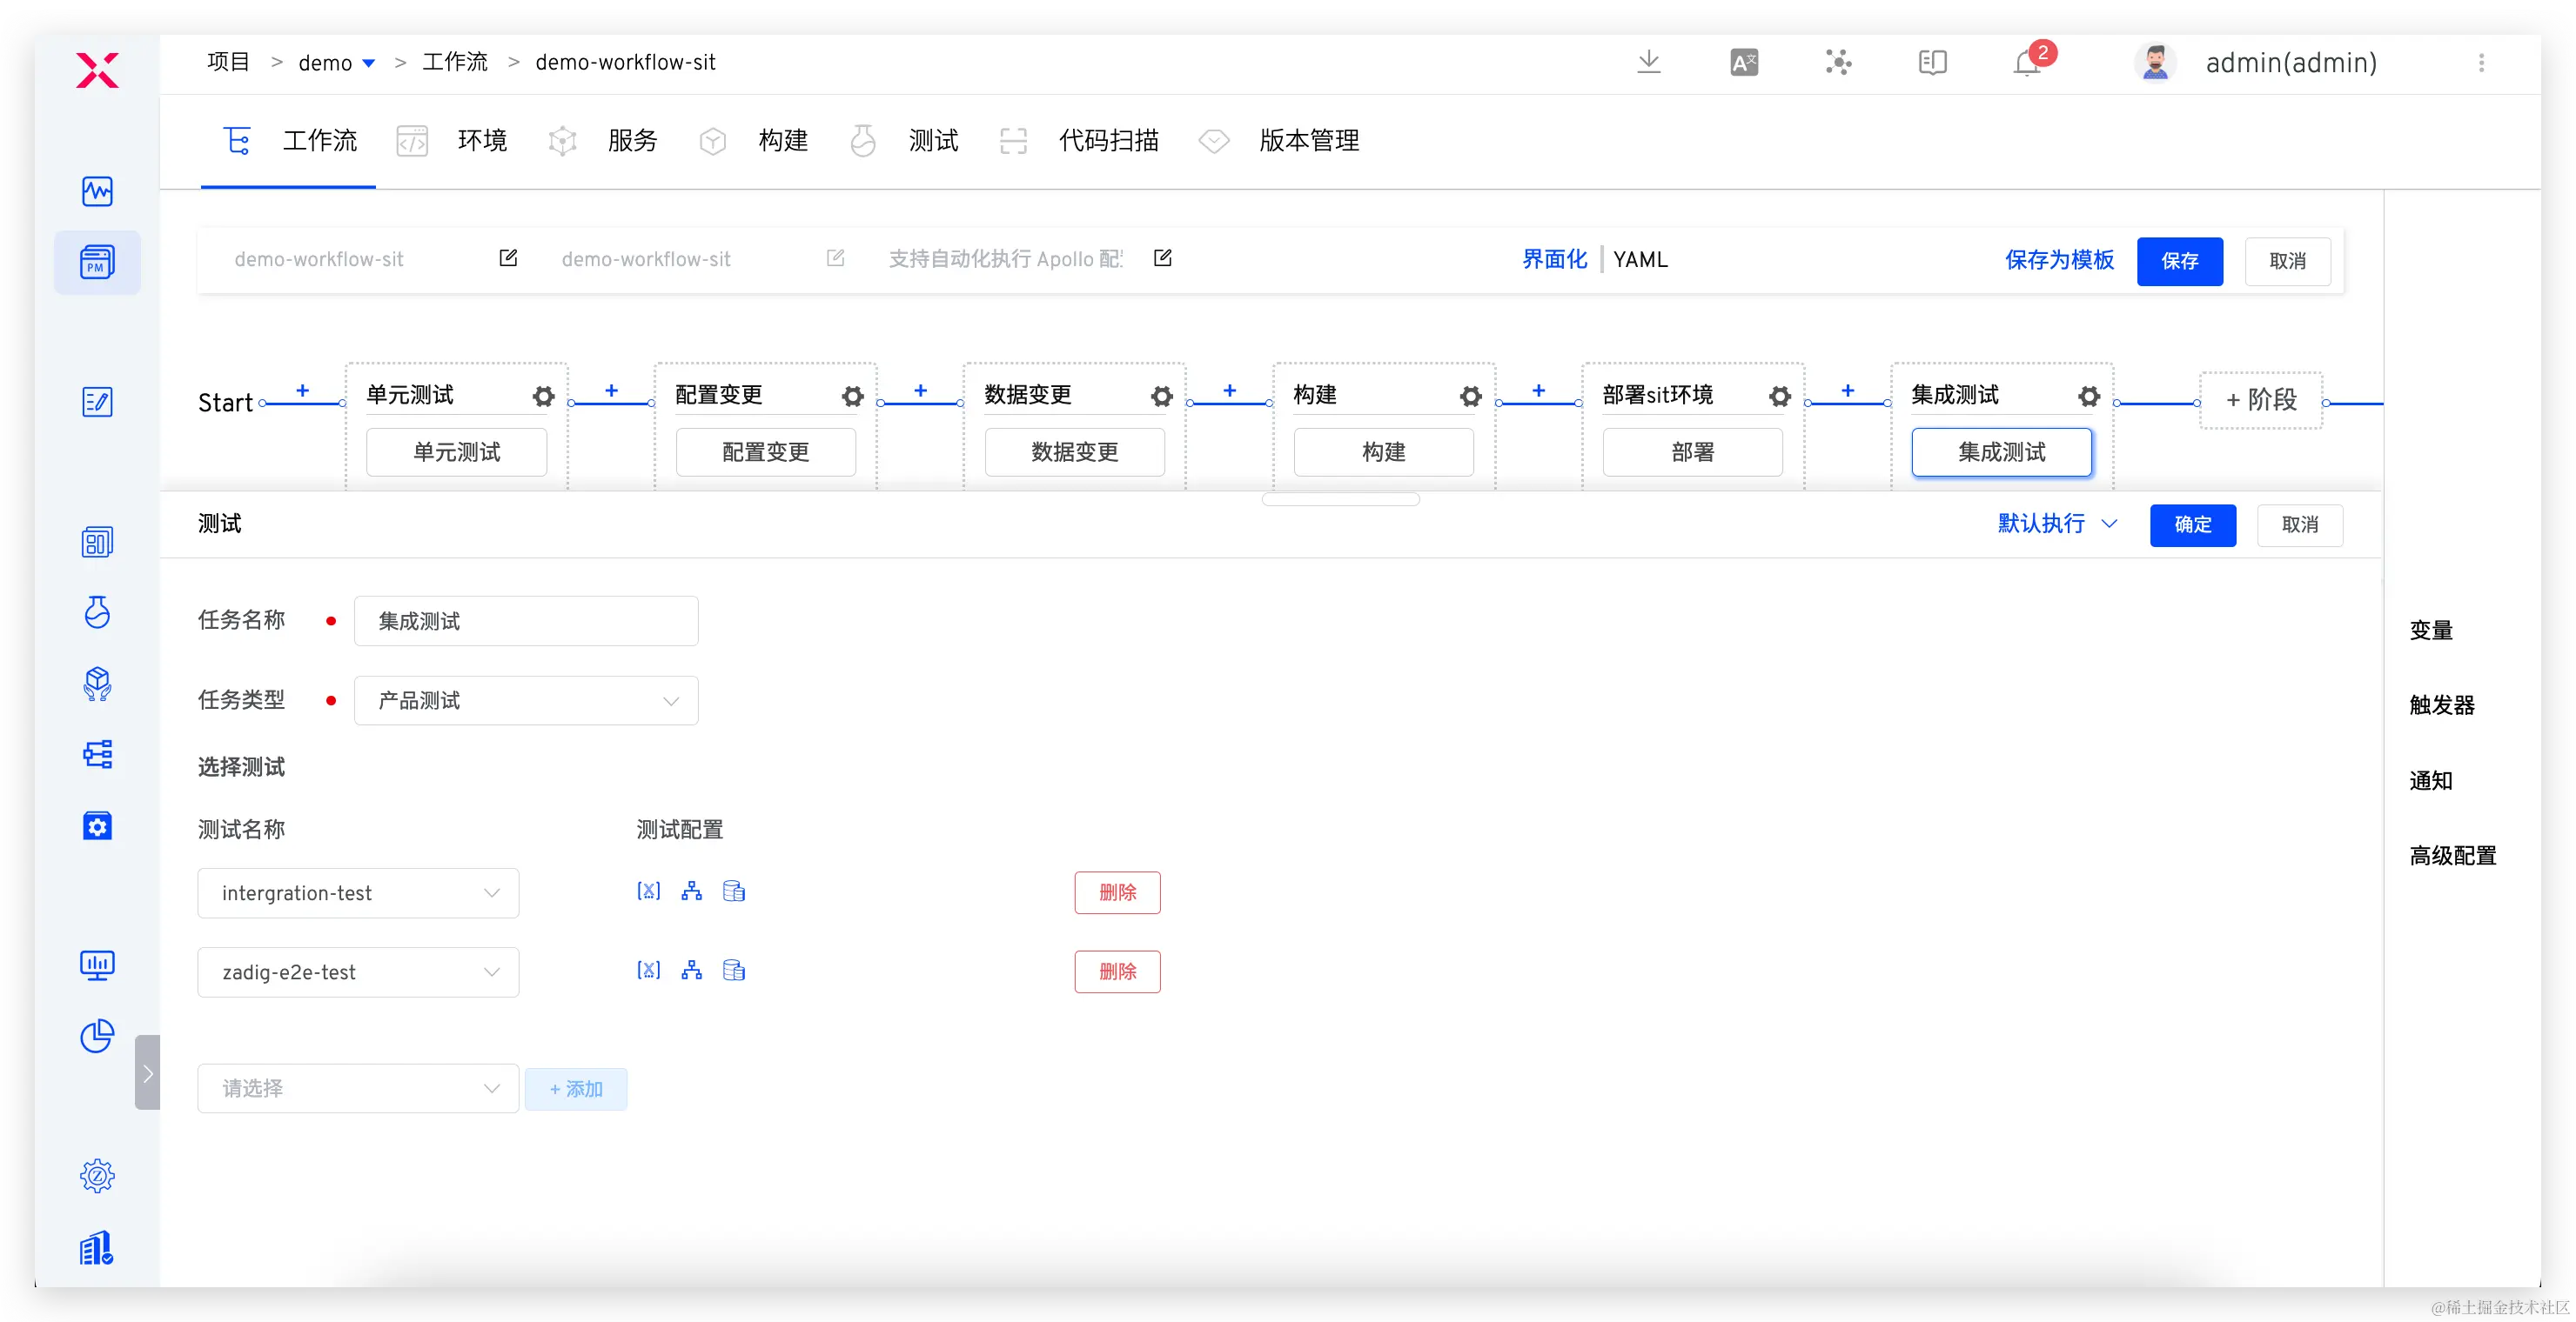The height and width of the screenshot is (1322, 2576).
Task: Expand the left sidebar collapse handle
Action: [147, 1072]
